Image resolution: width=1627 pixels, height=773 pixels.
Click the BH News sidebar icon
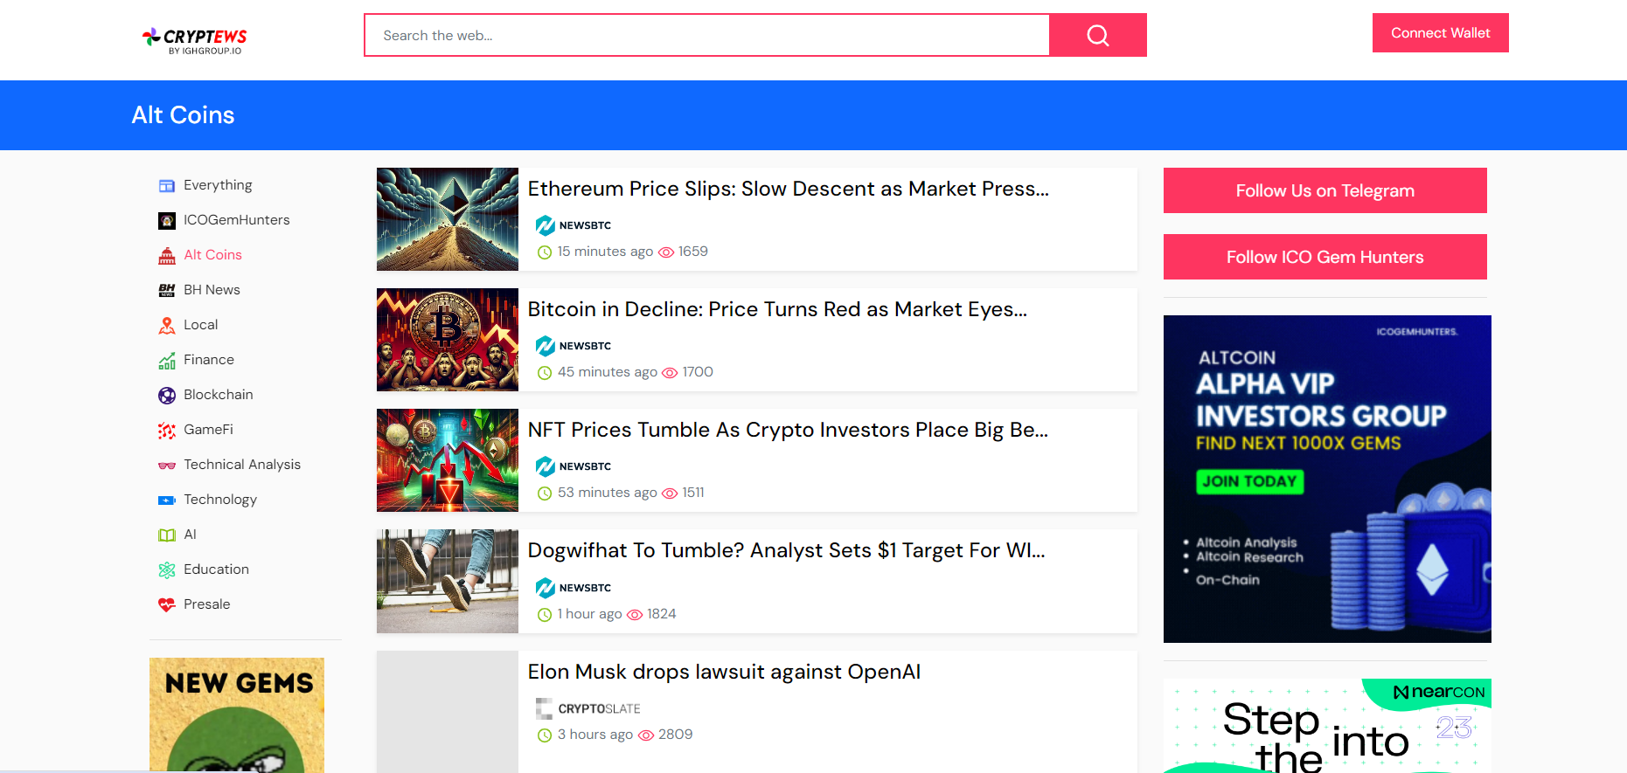[x=167, y=290]
